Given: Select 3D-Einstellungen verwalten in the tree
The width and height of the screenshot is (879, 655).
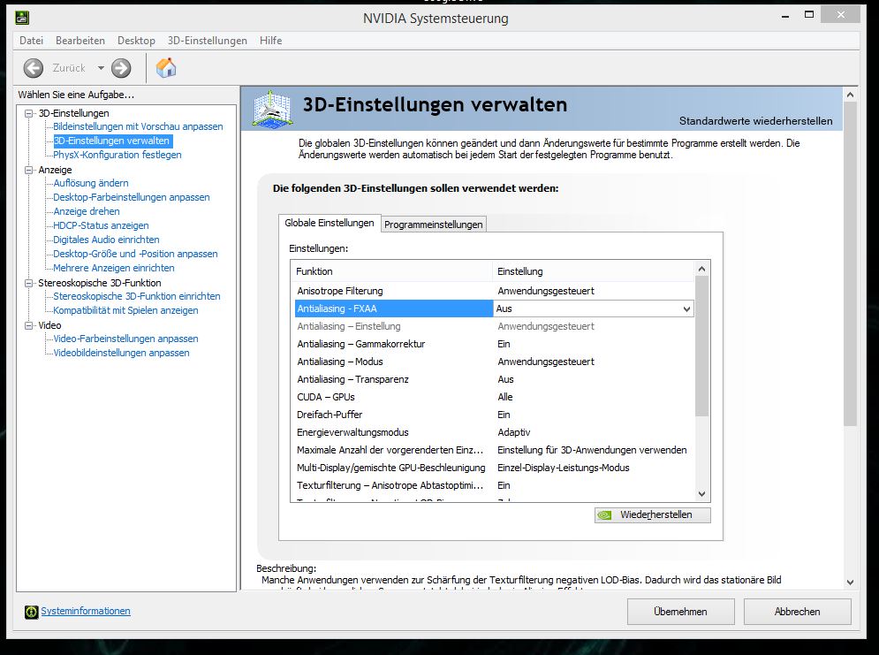Looking at the screenshot, I should 111,141.
